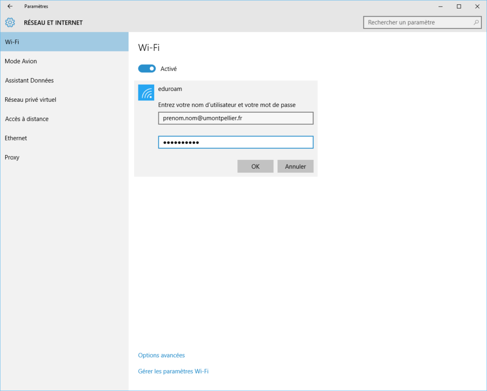Click the settings gear icon

(x=10, y=22)
